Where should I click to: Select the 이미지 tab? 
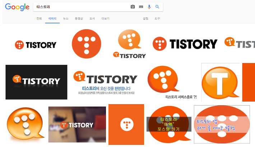click(x=52, y=18)
